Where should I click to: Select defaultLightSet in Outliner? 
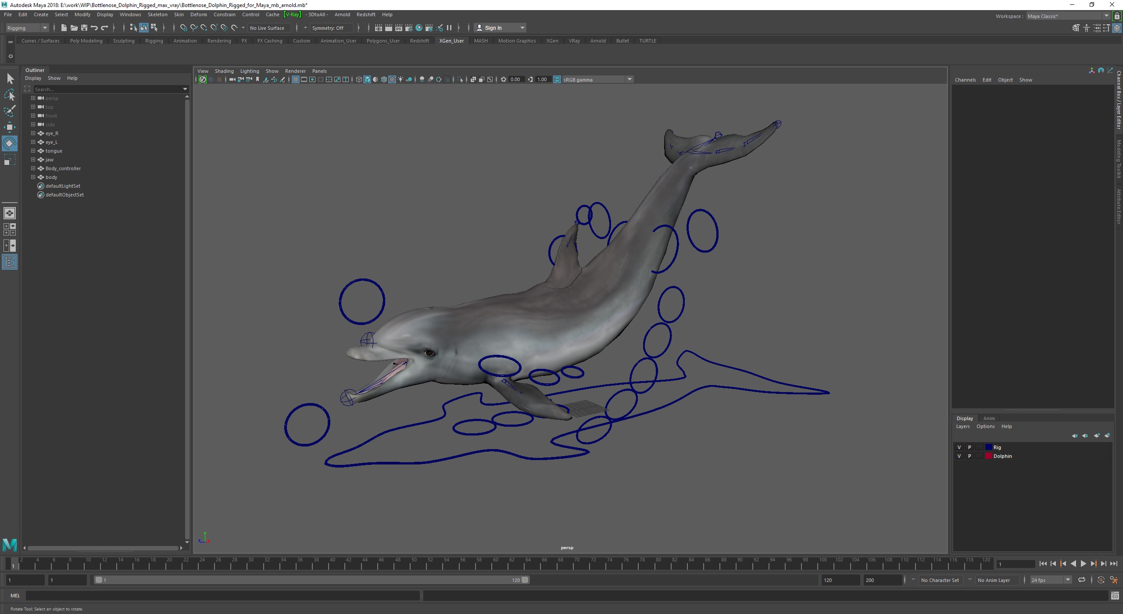coord(63,186)
